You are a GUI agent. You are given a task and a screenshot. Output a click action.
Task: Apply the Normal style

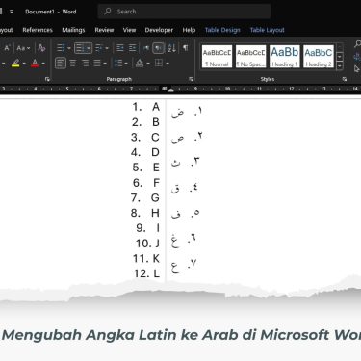coord(217,57)
